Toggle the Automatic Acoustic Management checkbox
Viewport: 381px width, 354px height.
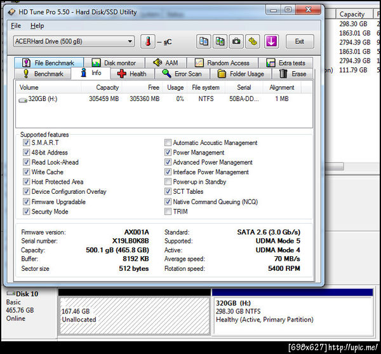(168, 142)
